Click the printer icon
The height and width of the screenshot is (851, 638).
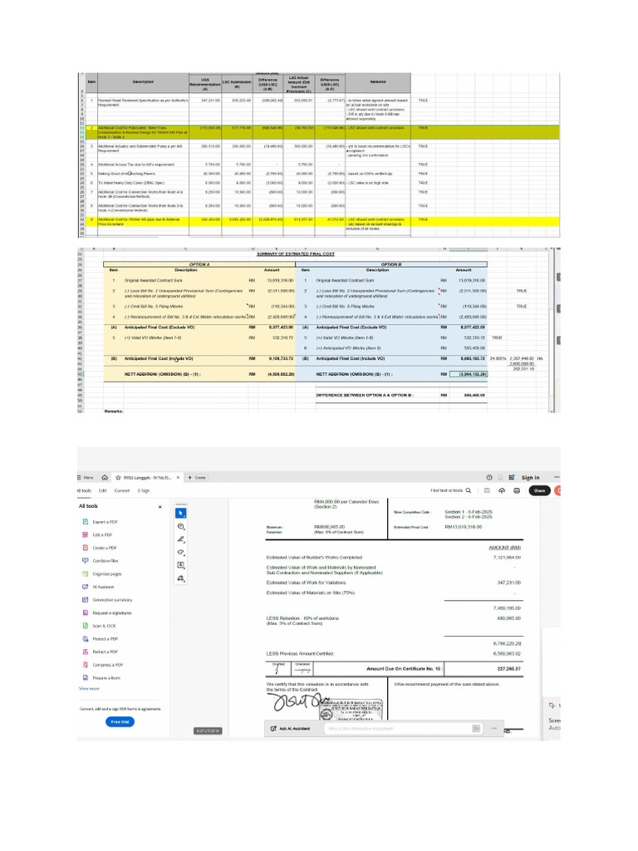click(x=517, y=490)
